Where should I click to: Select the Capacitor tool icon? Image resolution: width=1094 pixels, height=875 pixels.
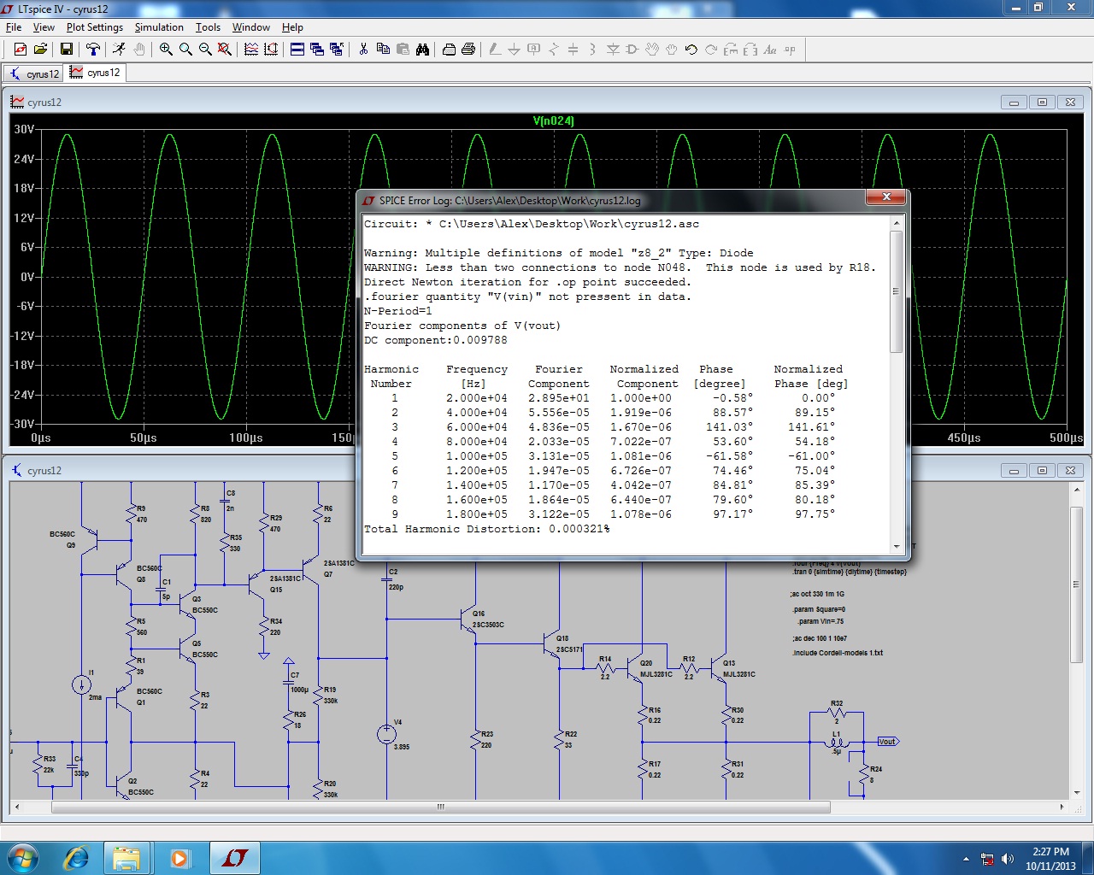tap(573, 50)
